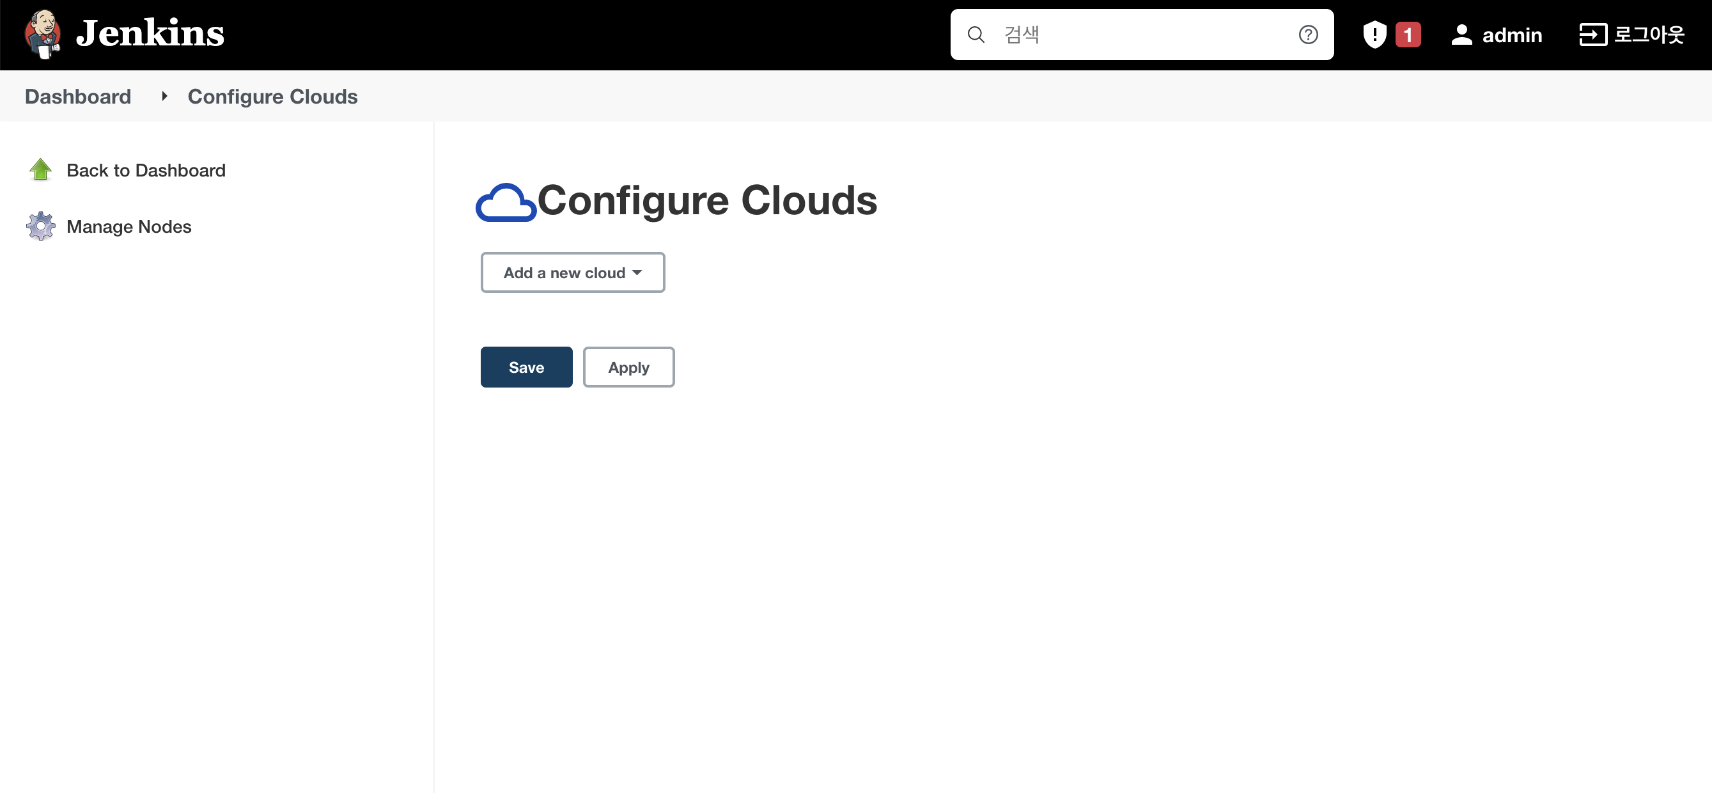Click the security shield warning icon
This screenshot has height=793, width=1712.
coord(1374,35)
